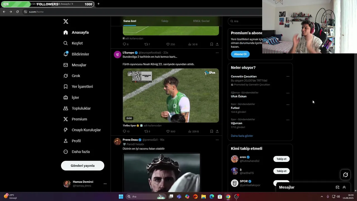Open File Explorer from taskbar

tap(204, 197)
